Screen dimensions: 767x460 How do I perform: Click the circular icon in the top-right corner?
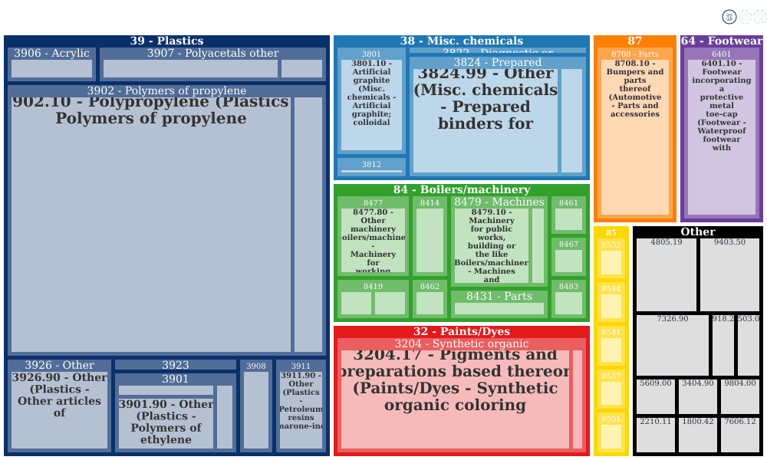729,17
